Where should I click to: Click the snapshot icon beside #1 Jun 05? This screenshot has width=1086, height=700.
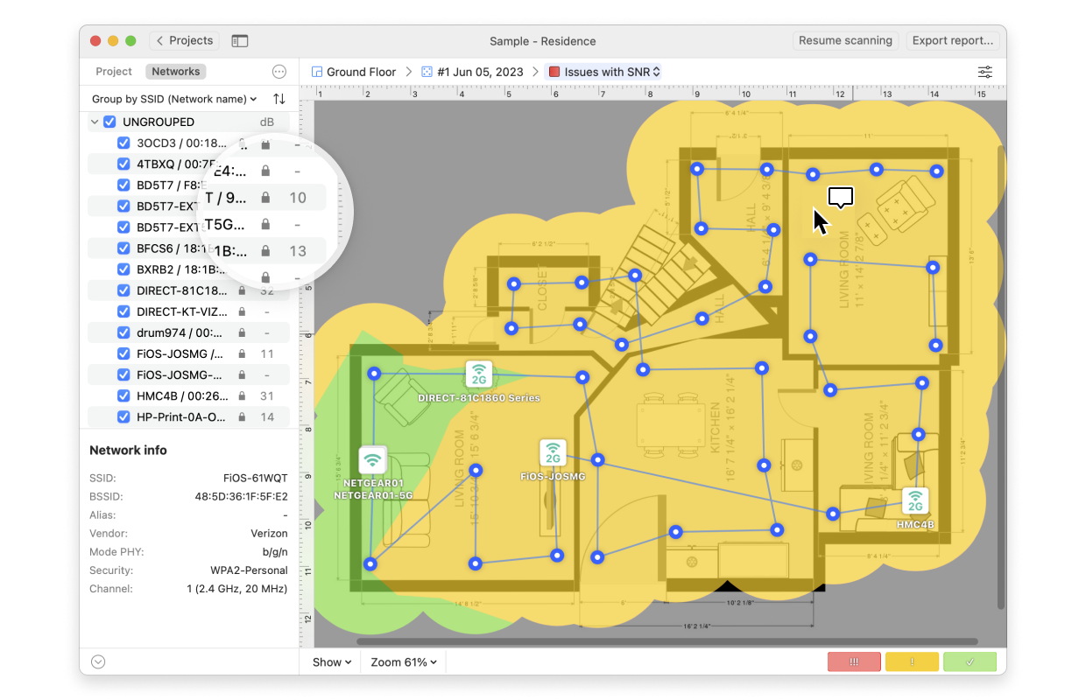427,72
